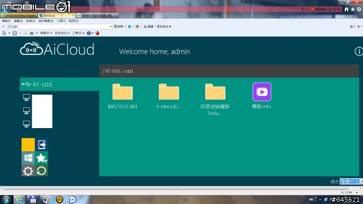This screenshot has height=204, width=363.
Task: Click the horizontal scrollbar track
Action: tap(181, 188)
